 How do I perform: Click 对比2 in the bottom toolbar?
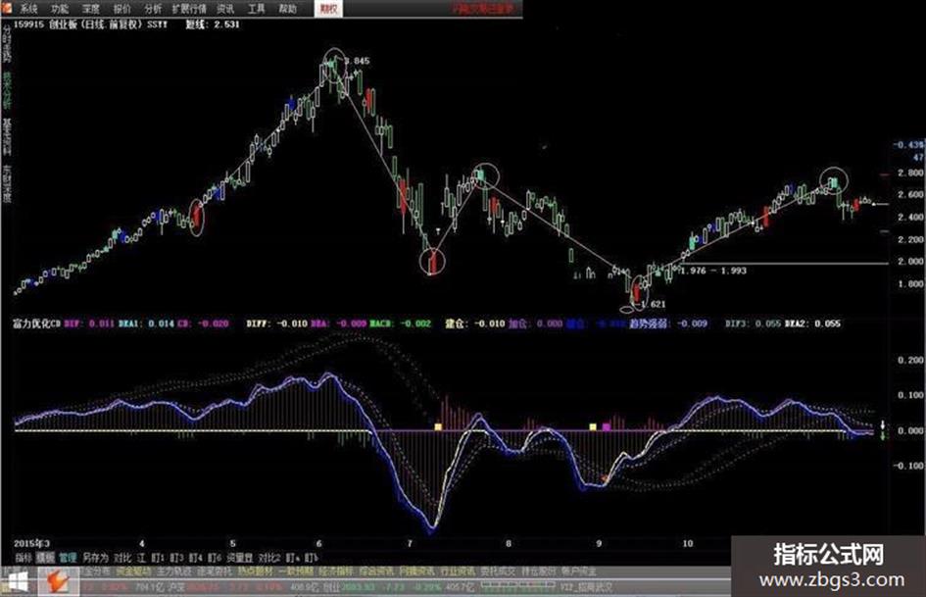(x=269, y=558)
